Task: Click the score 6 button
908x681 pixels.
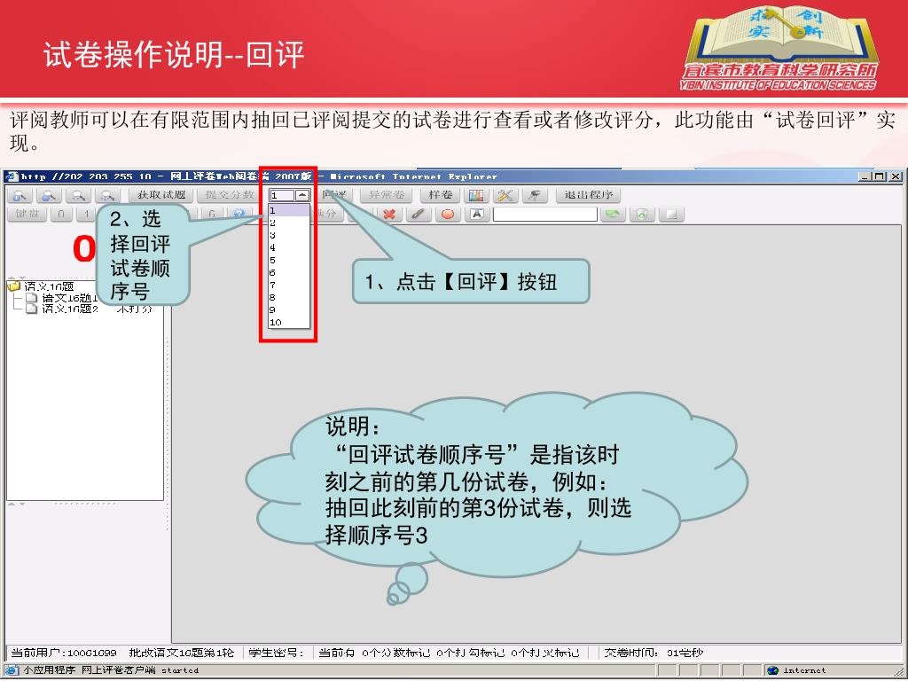Action: click(x=212, y=215)
